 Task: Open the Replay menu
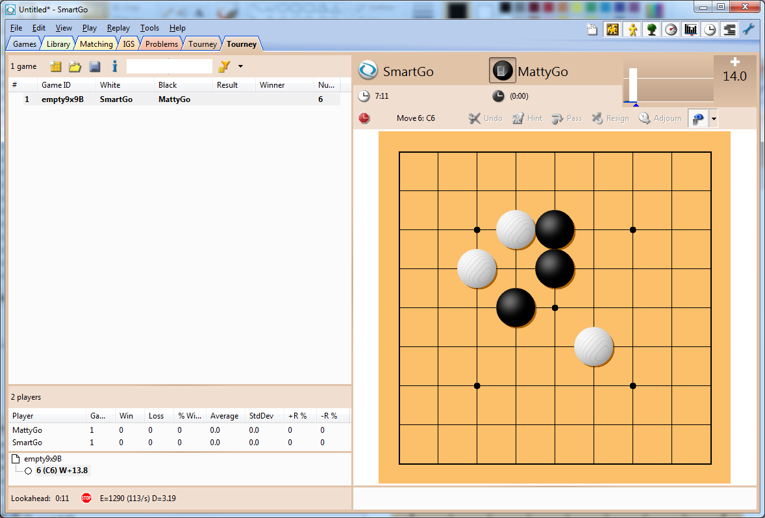pos(119,28)
